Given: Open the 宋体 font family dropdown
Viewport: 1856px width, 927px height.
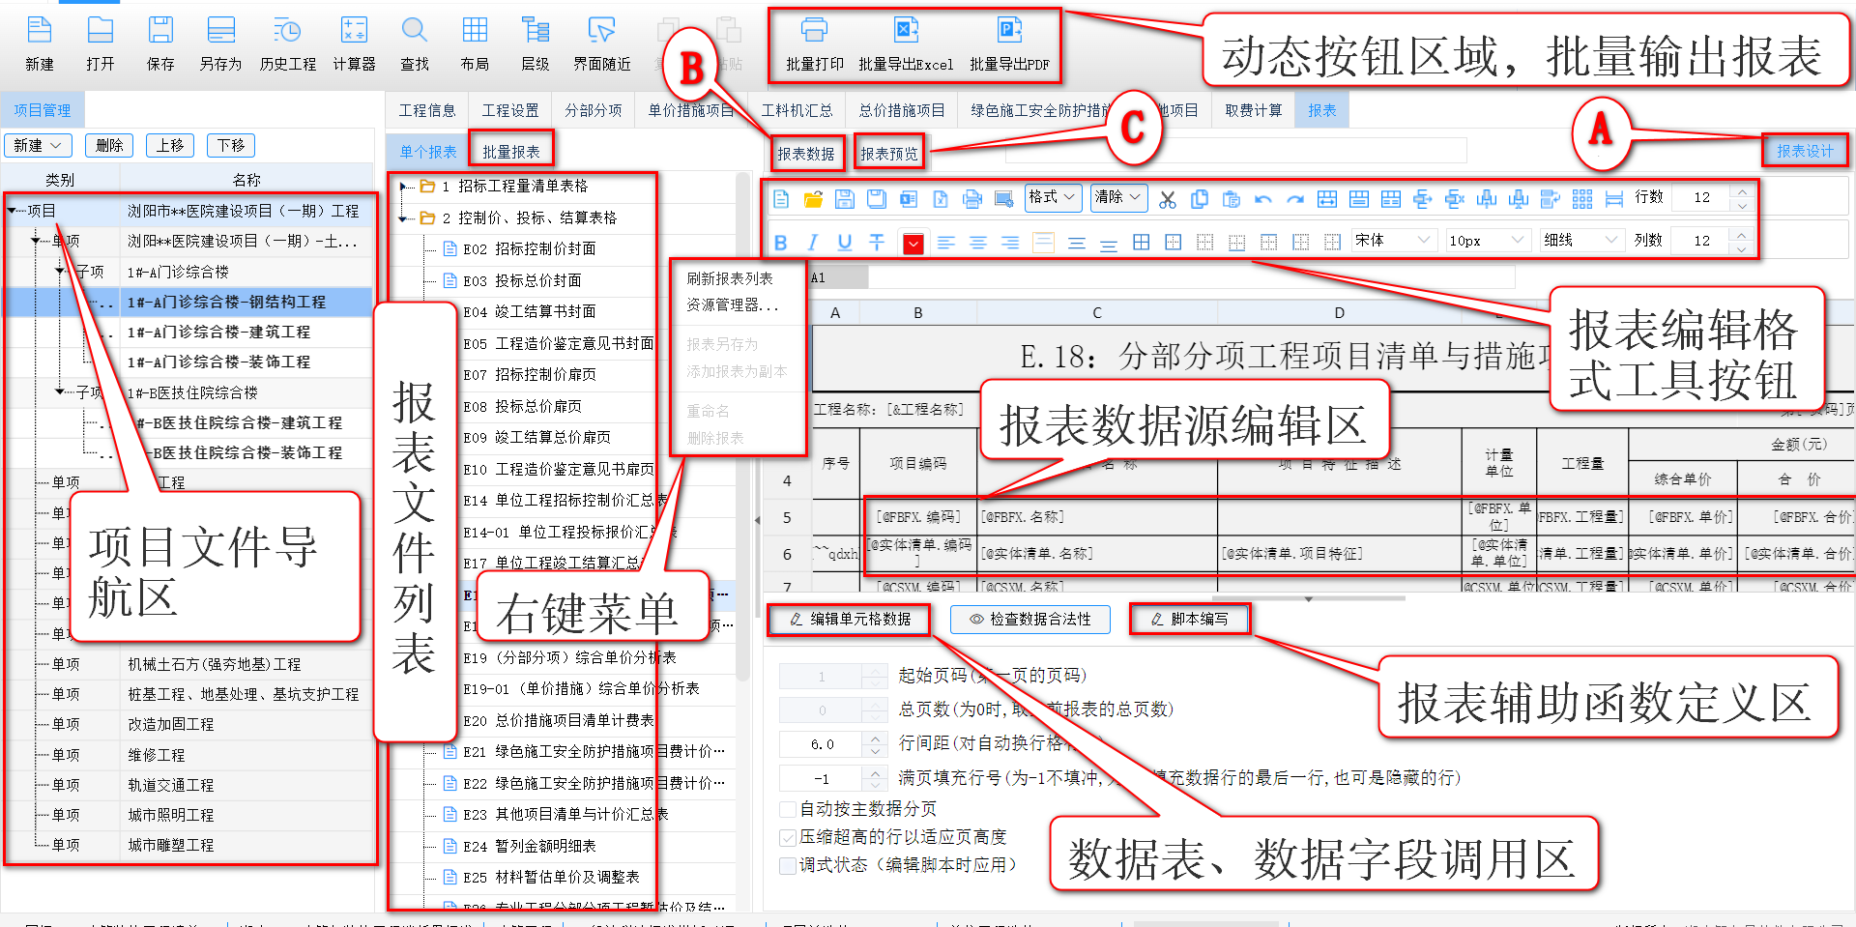Looking at the screenshot, I should pos(1393,239).
